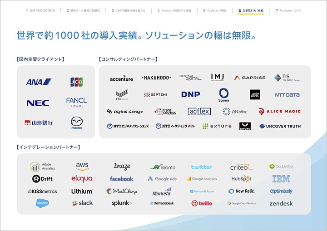Viewport: 327px width, 231px height.
Task: Select the New Relic logo
Action: click(241, 191)
